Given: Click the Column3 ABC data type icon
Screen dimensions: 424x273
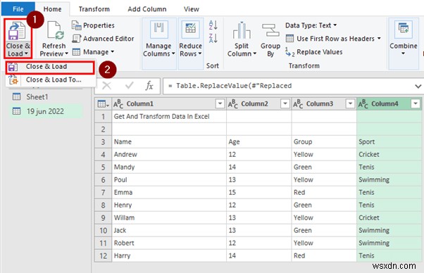Looking at the screenshot, I should [298, 104].
